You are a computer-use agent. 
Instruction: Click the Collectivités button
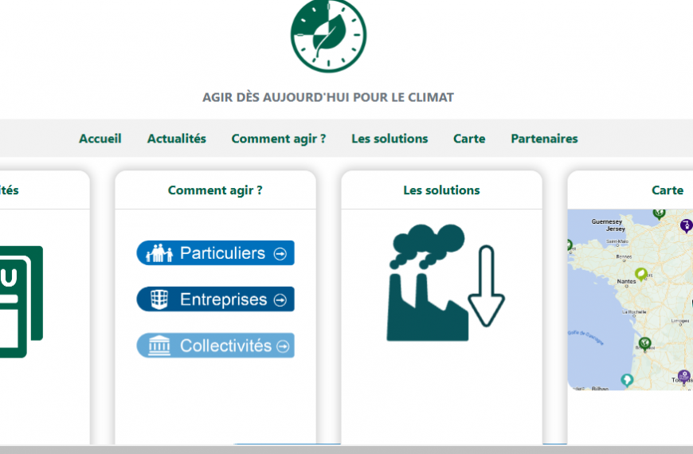pyautogui.click(x=215, y=346)
